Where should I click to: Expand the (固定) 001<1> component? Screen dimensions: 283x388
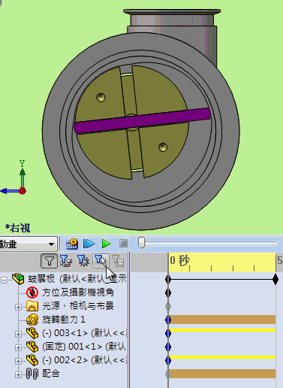pos(18,347)
